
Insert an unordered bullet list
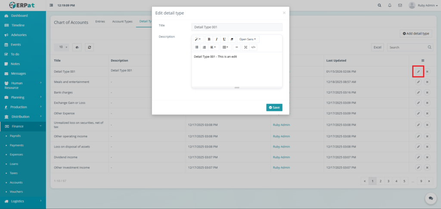(197, 47)
